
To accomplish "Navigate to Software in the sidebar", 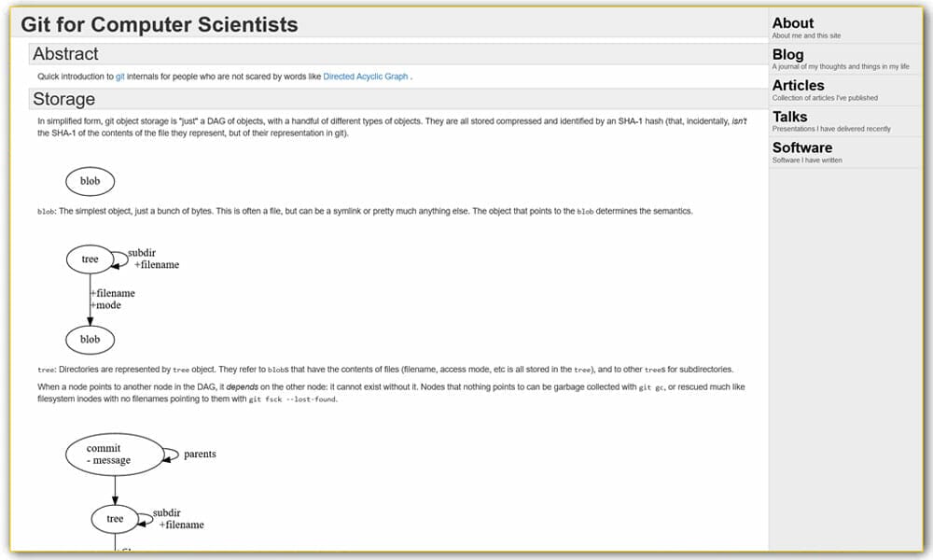I will point(801,147).
